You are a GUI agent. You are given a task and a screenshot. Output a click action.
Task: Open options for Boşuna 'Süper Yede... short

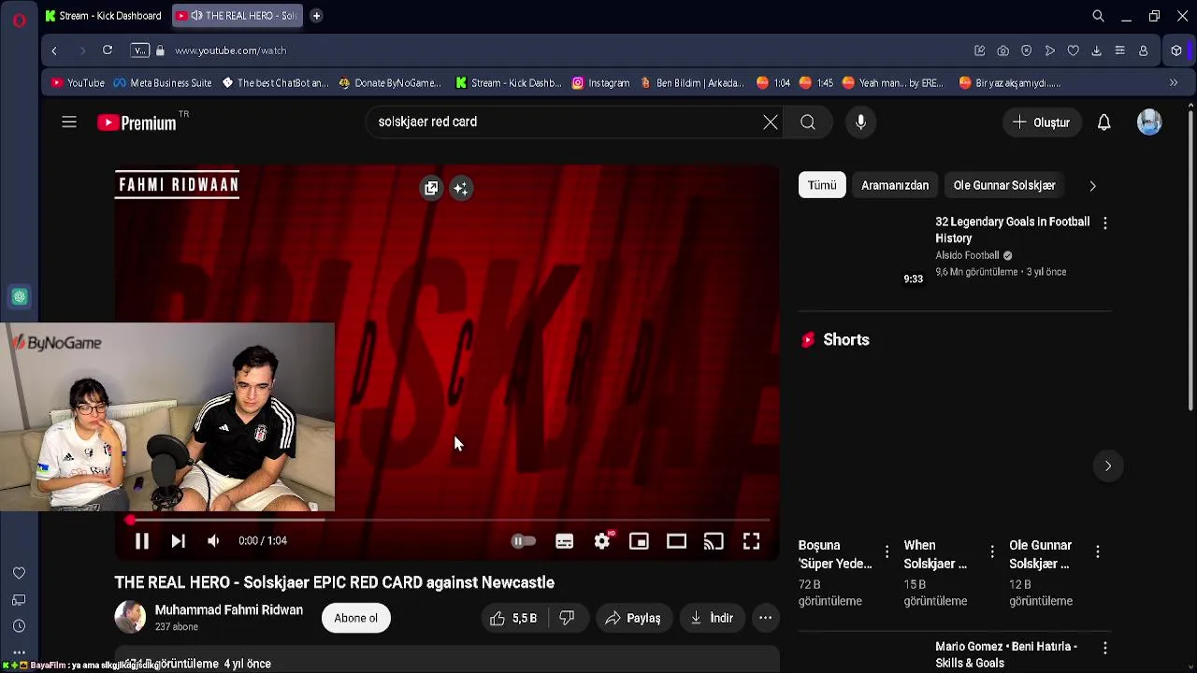point(887,551)
